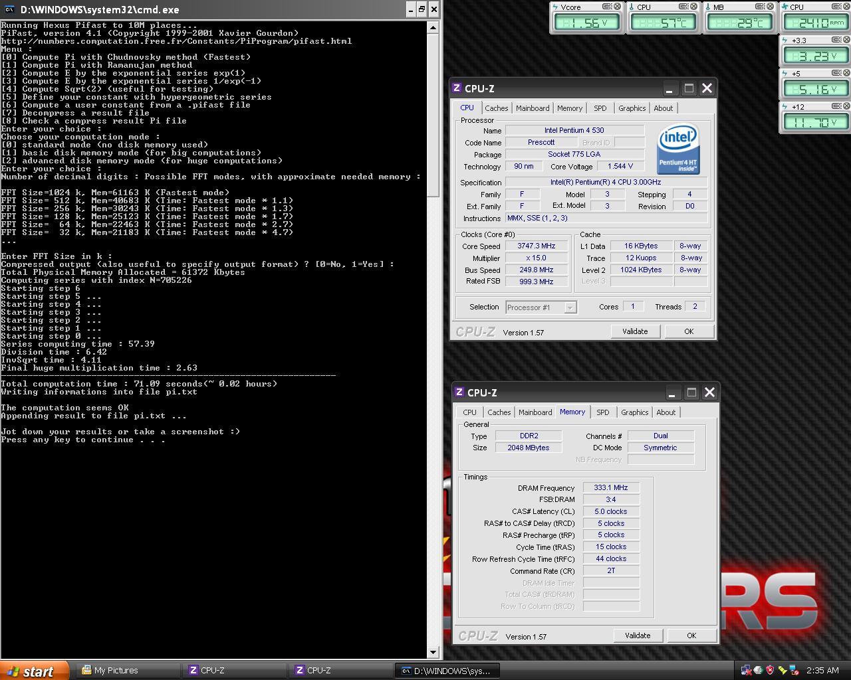Open the Windows start menu
The height and width of the screenshot is (680, 851).
click(x=34, y=671)
